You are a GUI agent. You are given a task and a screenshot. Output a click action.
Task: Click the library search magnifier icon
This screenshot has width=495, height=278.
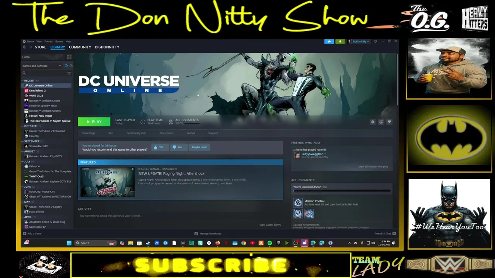click(24, 73)
